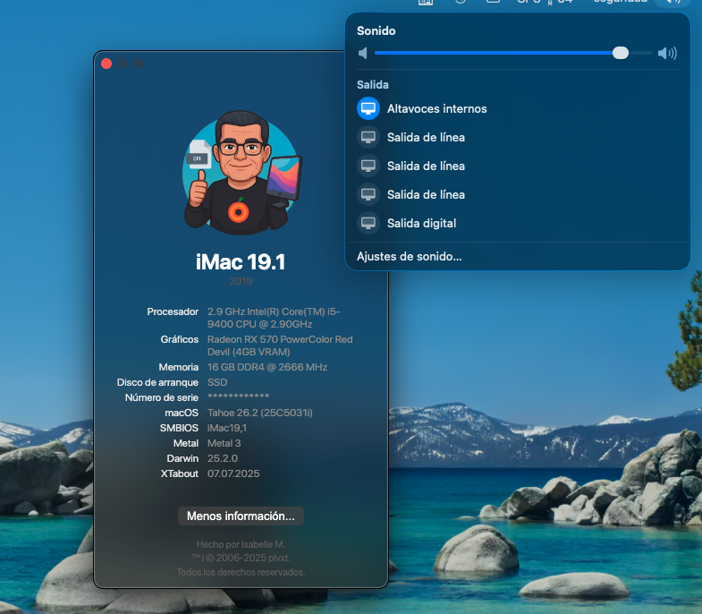Image resolution: width=702 pixels, height=614 pixels.
Task: Click the XTabout date 07.07.2025
Action: [x=233, y=473]
